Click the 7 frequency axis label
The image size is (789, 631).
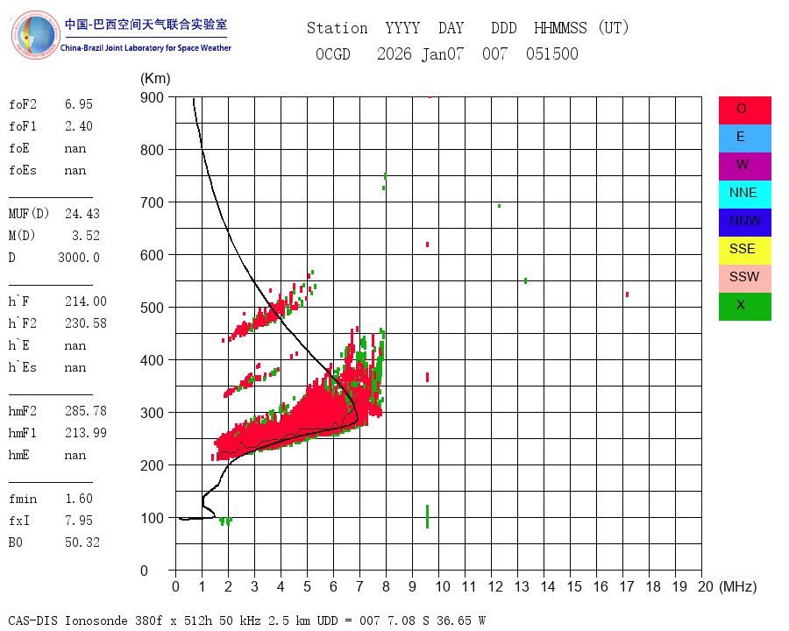coord(359,586)
